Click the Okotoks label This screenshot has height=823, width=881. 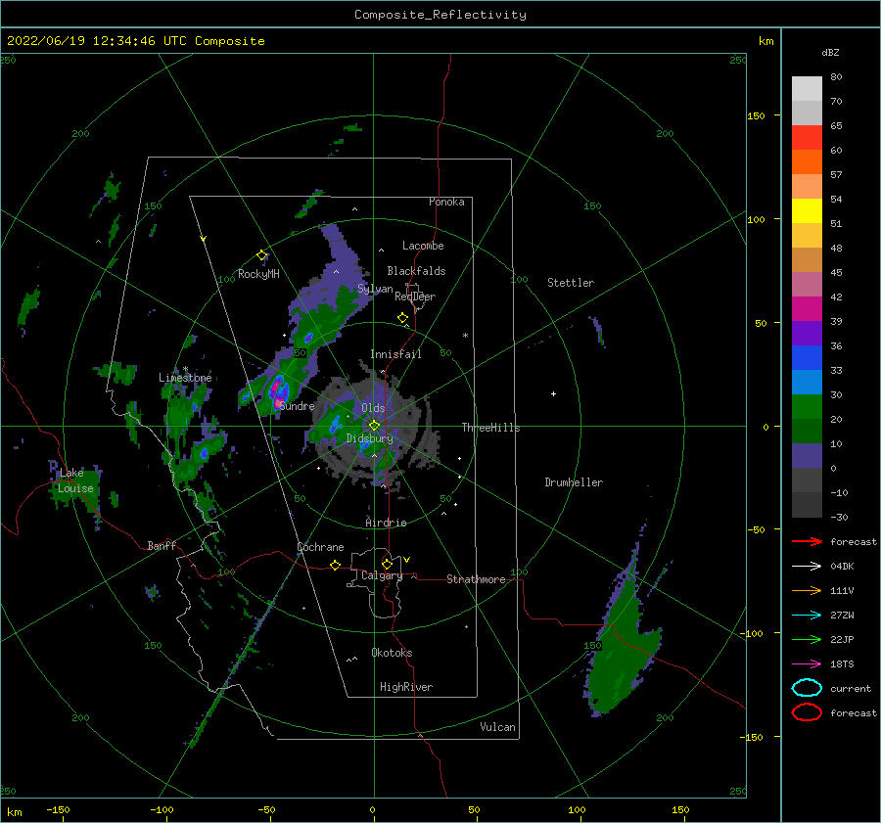(x=392, y=653)
